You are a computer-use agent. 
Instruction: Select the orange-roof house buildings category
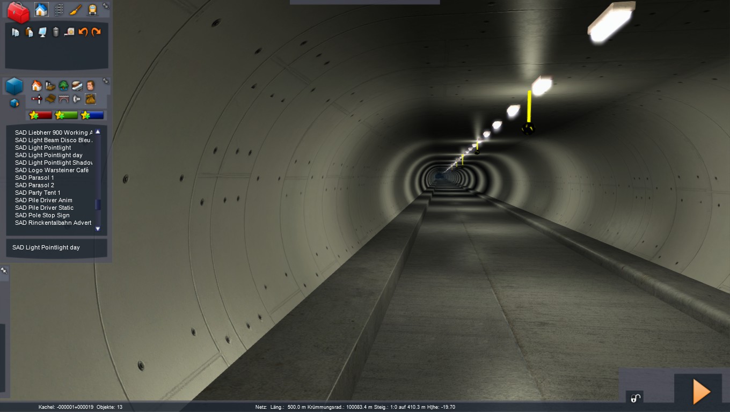tap(36, 86)
